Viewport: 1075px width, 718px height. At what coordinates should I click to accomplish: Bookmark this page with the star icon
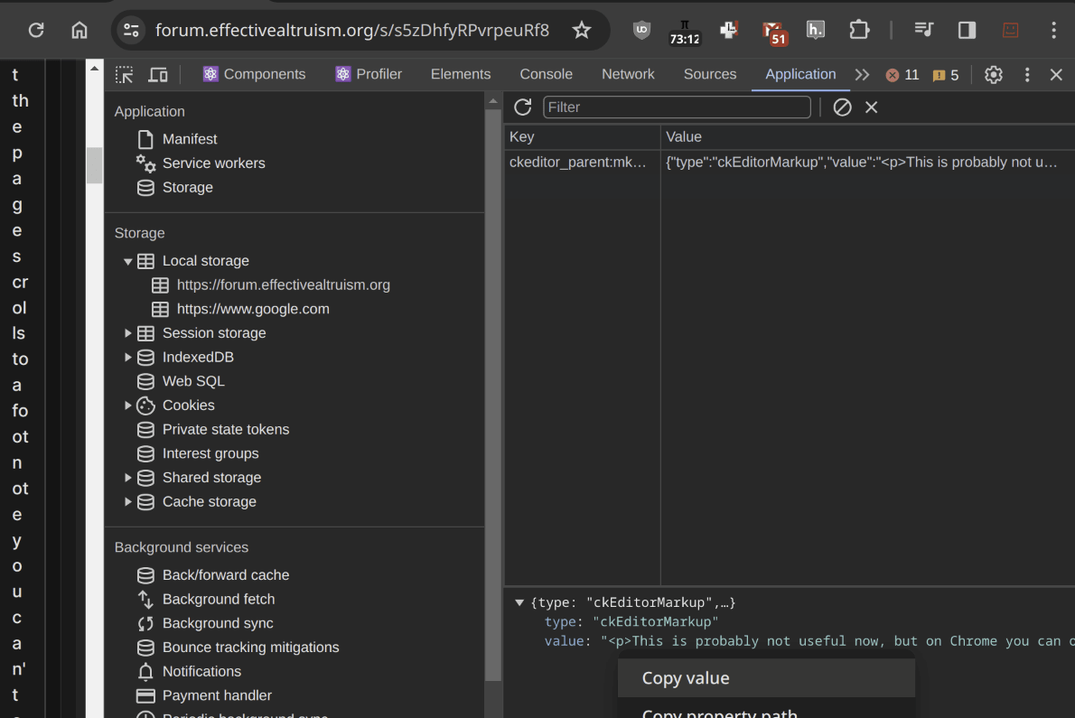point(582,31)
